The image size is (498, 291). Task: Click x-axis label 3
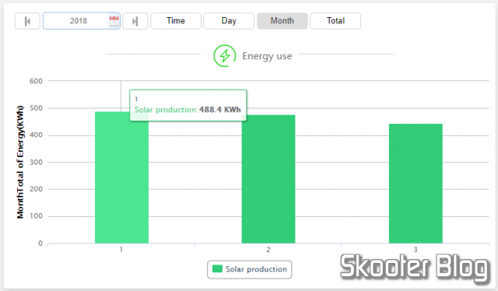(x=416, y=250)
